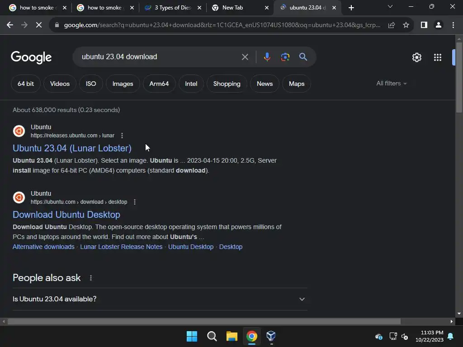Screen dimensions: 463x347
Task: Click the forward navigation arrow
Action: (24, 25)
